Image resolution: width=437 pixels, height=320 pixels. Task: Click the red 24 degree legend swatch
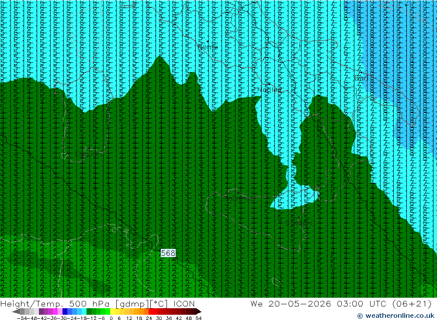(x=151, y=311)
